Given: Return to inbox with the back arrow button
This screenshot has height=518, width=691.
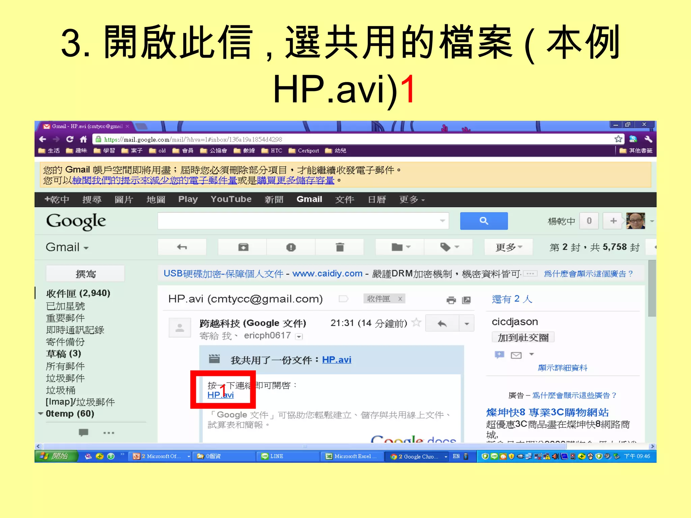Looking at the screenshot, I should pos(182,247).
